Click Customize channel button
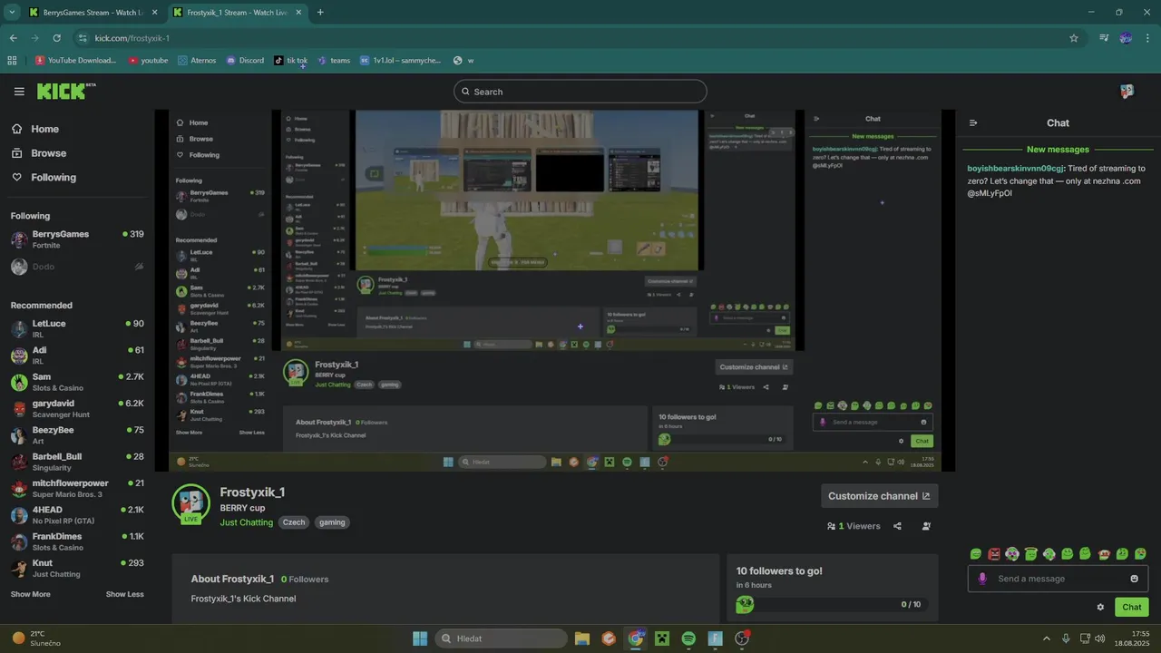1161x653 pixels. tap(880, 496)
